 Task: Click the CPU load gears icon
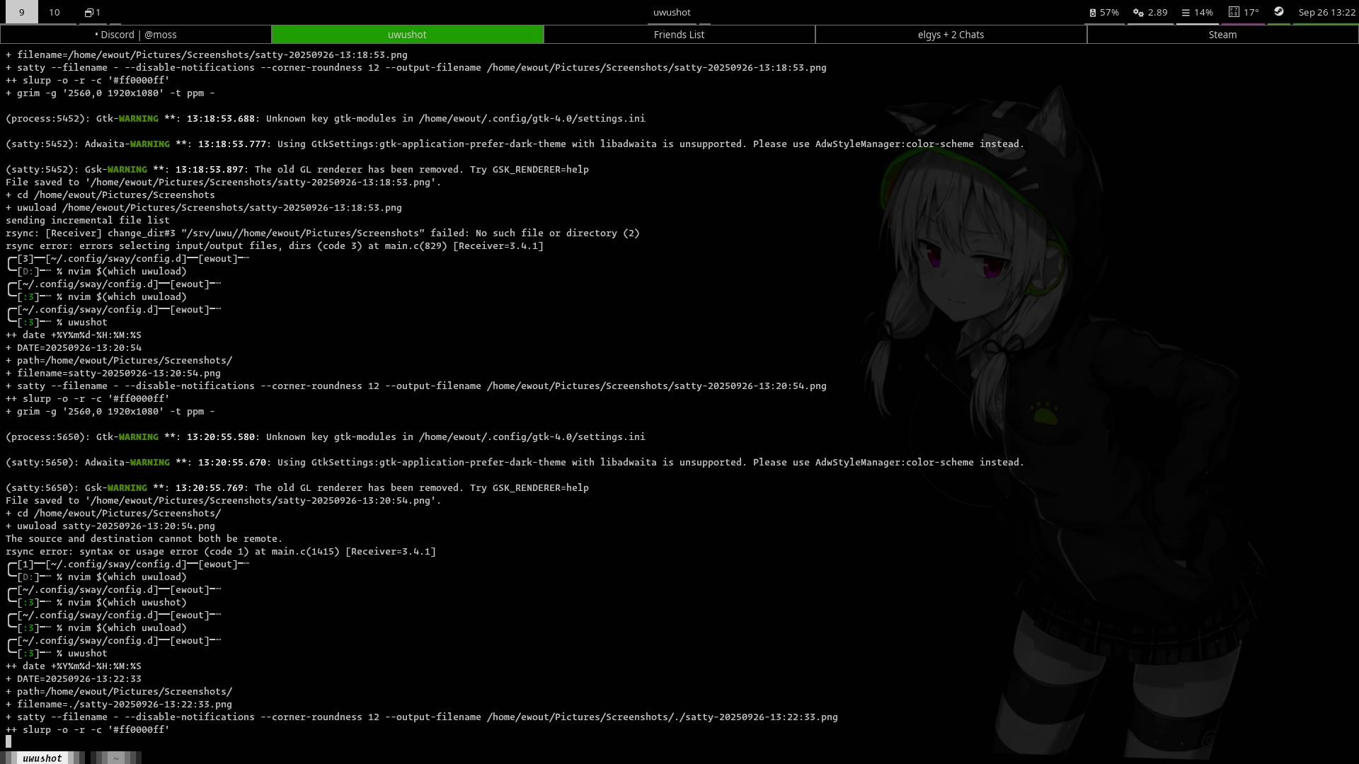[x=1138, y=12]
